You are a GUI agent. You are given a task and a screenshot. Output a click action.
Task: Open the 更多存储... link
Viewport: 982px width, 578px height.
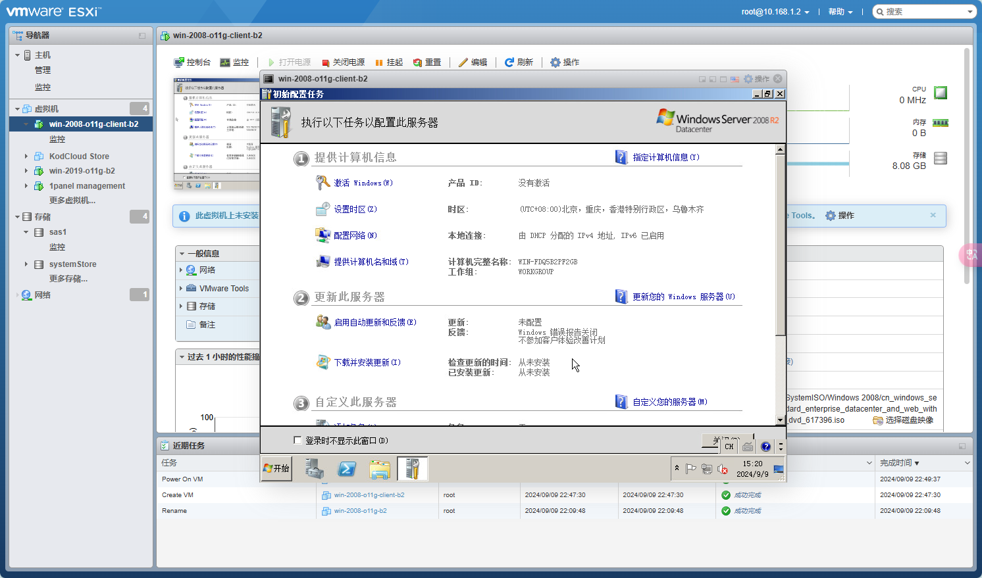click(x=68, y=279)
